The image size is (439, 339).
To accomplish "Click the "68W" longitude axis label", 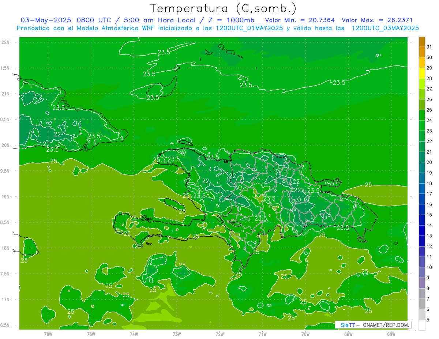I will click(391, 334).
